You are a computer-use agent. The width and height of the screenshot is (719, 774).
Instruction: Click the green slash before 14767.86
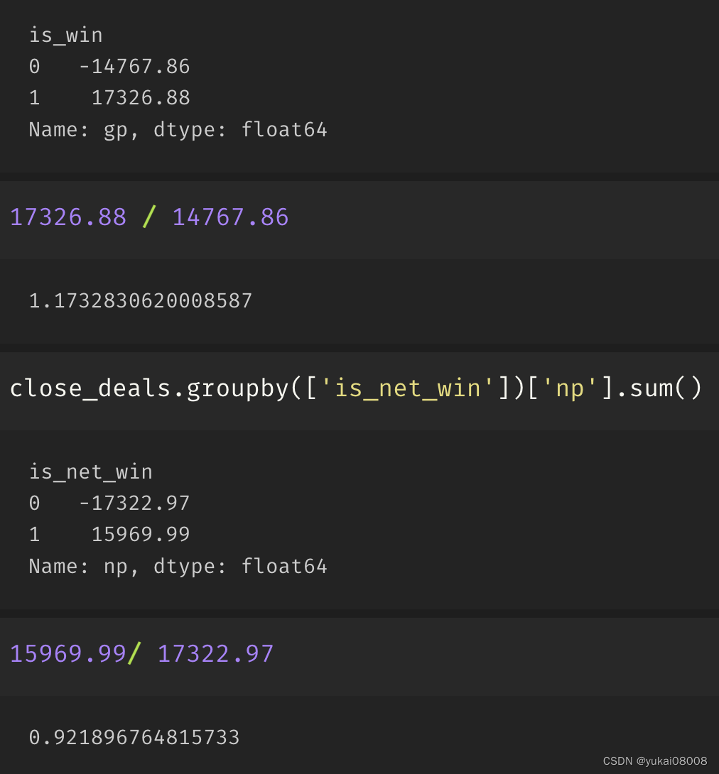point(149,217)
